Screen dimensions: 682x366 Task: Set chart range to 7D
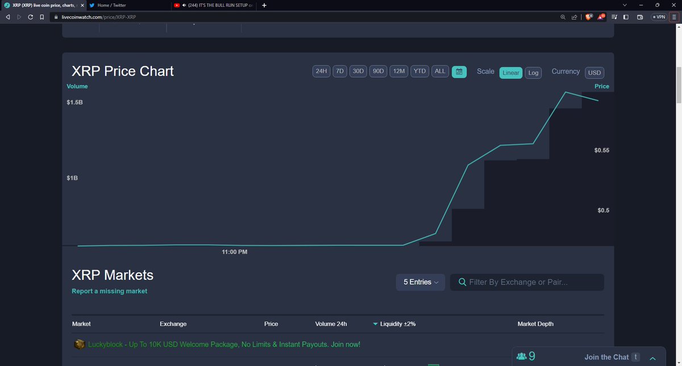[x=340, y=71]
